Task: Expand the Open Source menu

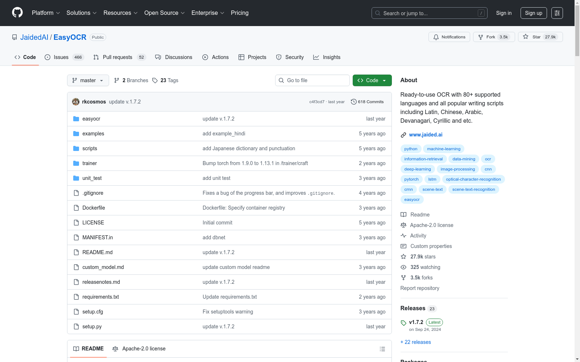Action: (x=165, y=13)
